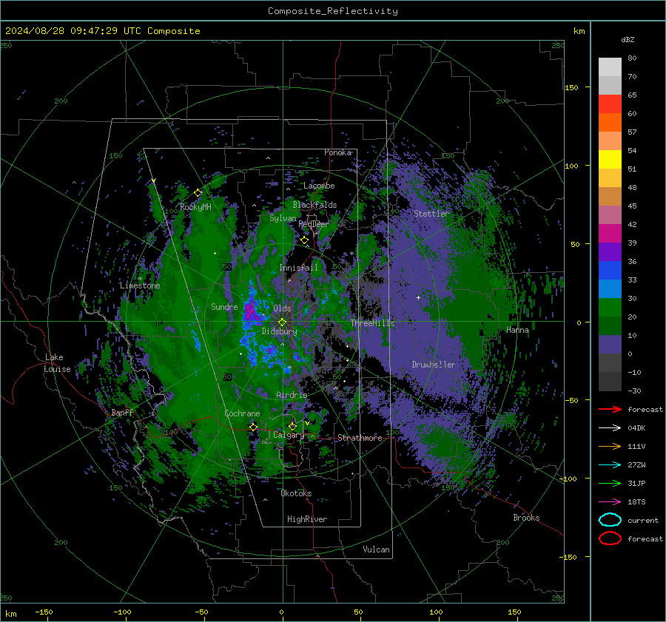666x622 pixels.
Task: Click the Banff town label
Action: pos(122,412)
